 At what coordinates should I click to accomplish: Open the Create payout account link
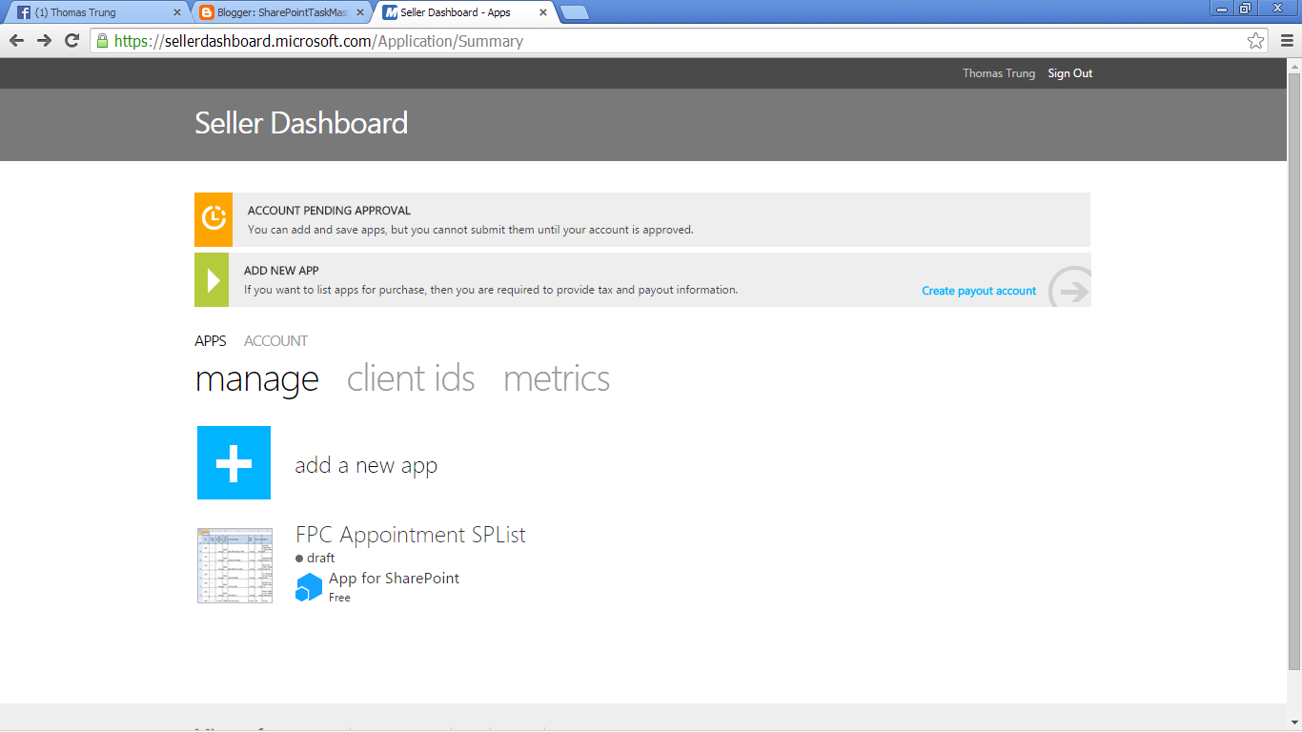[979, 291]
